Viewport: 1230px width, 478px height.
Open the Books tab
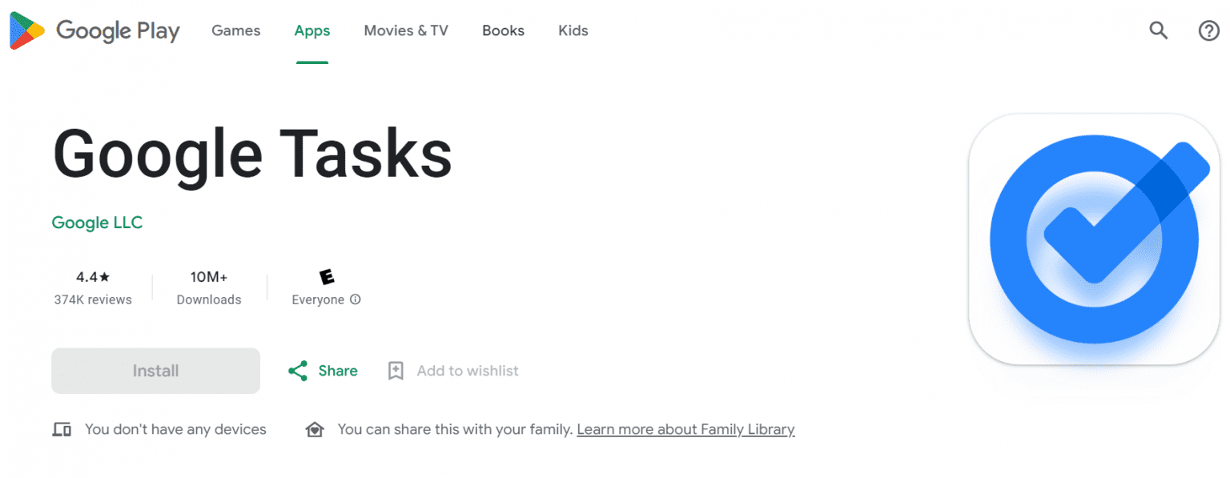[x=503, y=31]
